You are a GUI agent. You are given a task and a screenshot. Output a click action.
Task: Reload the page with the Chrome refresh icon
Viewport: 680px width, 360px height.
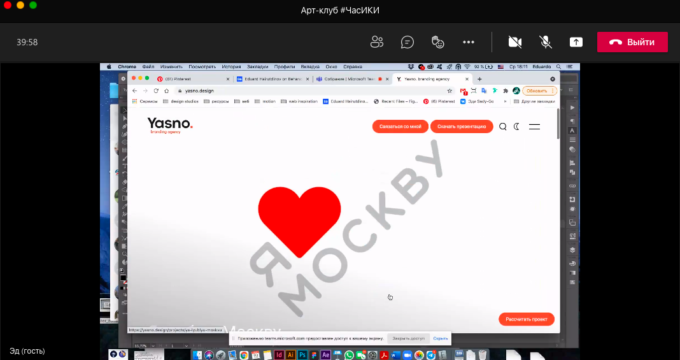point(156,91)
